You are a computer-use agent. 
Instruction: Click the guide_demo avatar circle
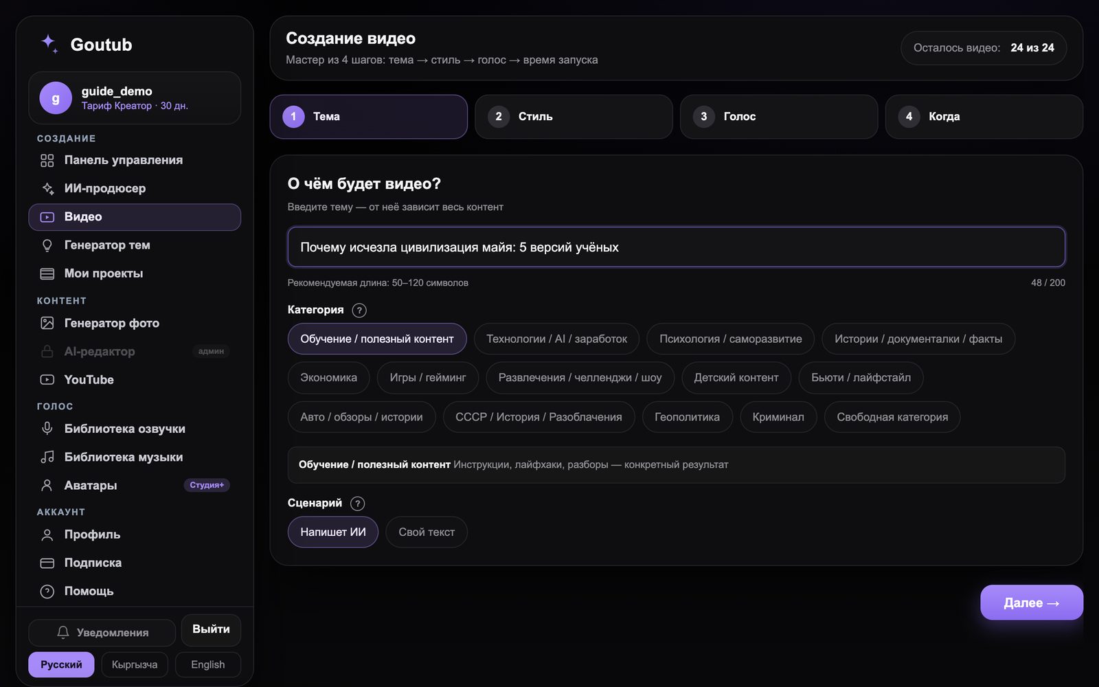[x=56, y=98]
